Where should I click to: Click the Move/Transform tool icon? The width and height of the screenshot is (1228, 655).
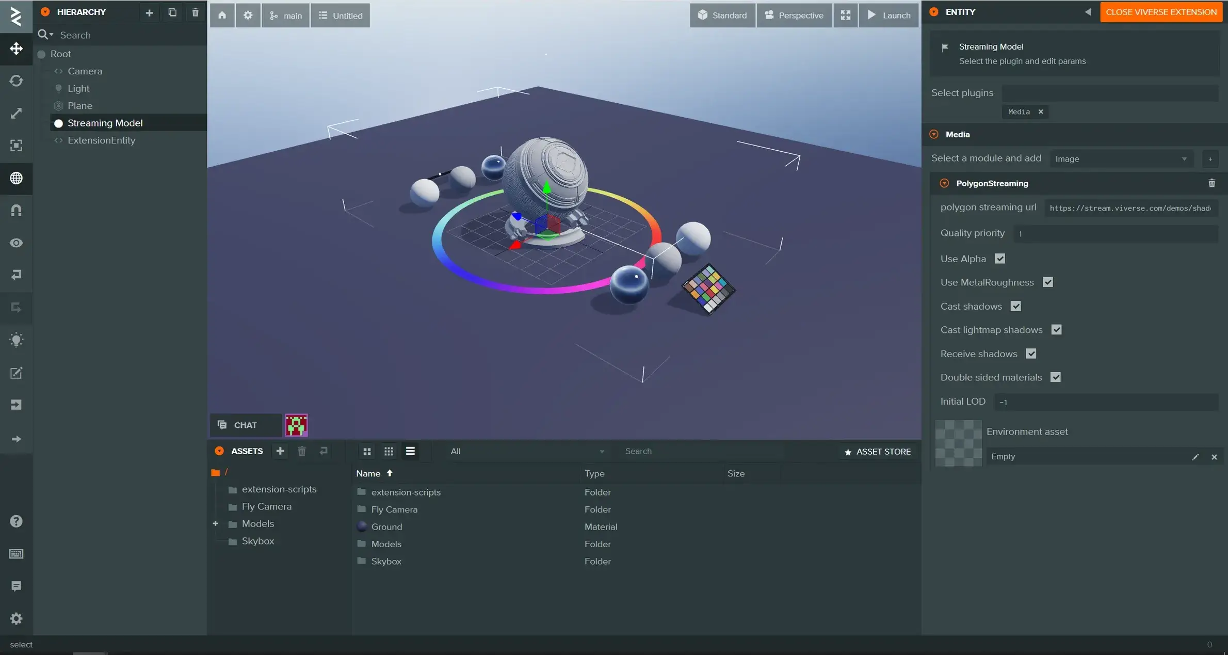click(x=15, y=48)
